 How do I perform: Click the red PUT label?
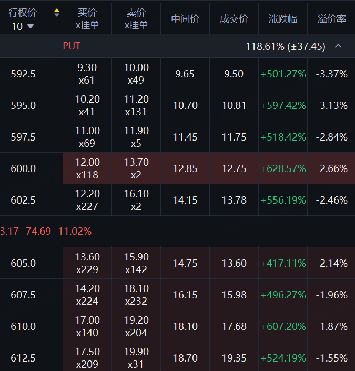(x=72, y=46)
